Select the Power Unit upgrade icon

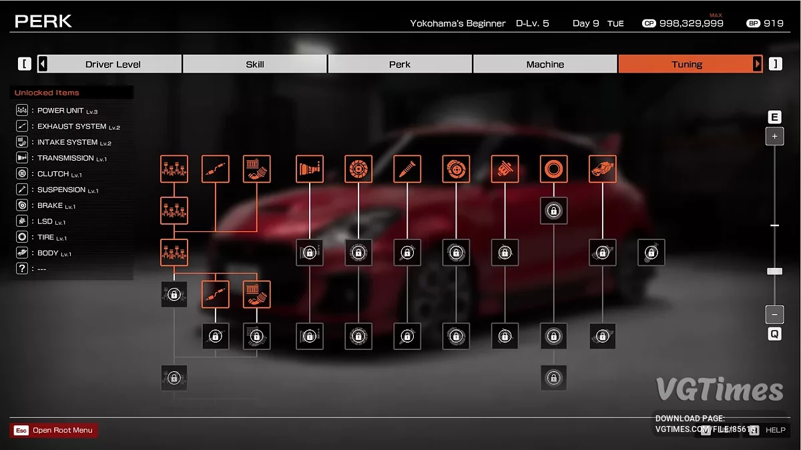174,169
